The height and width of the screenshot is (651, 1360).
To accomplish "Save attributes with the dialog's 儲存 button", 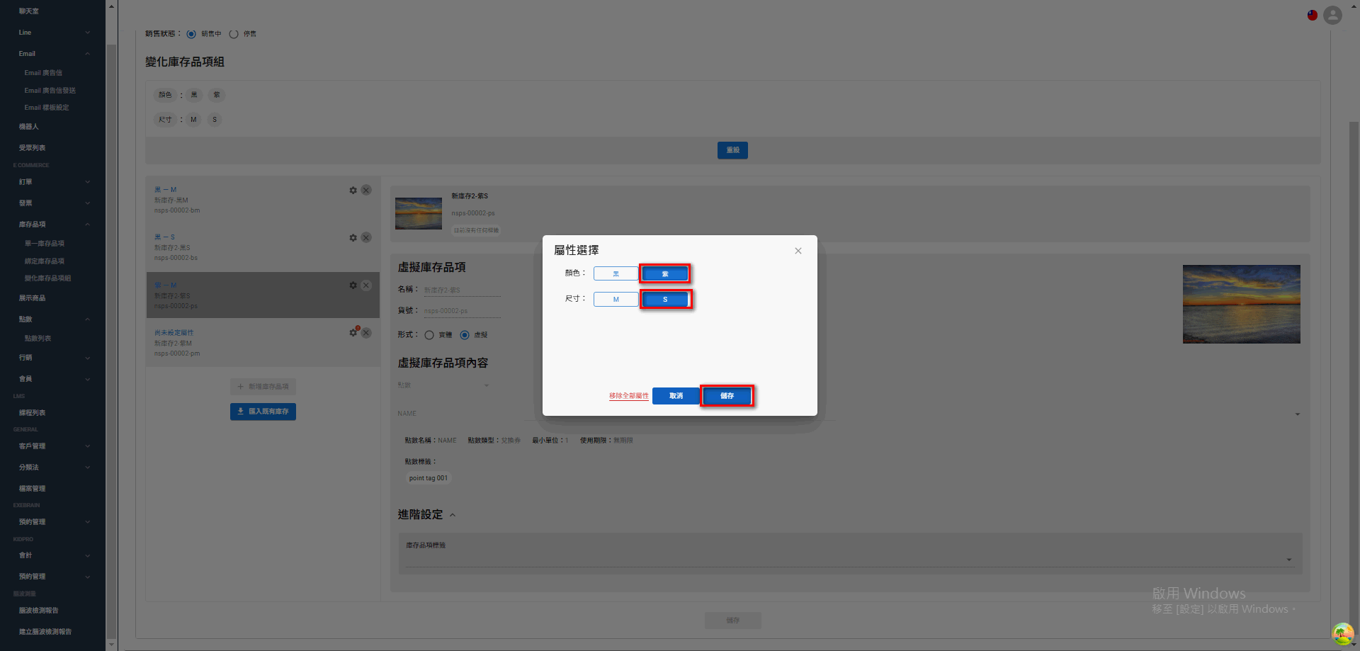I will pyautogui.click(x=727, y=396).
